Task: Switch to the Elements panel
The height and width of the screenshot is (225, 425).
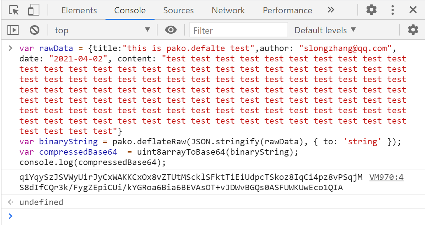Action: pyautogui.click(x=79, y=10)
